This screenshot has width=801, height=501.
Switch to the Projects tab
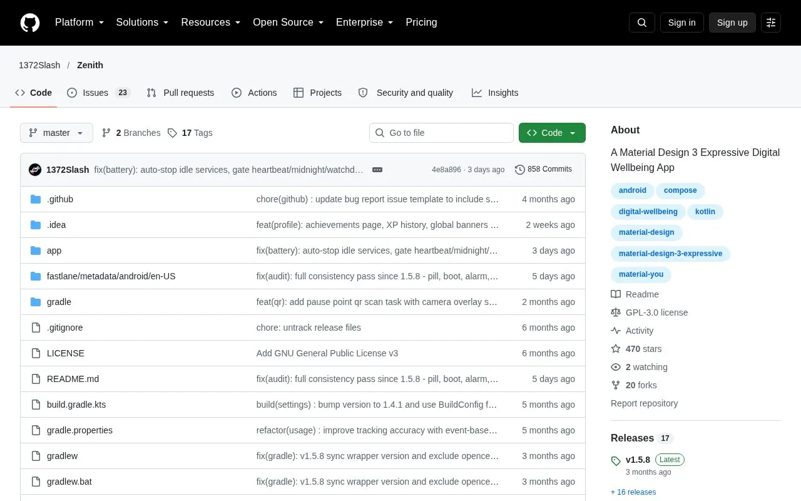pyautogui.click(x=317, y=93)
